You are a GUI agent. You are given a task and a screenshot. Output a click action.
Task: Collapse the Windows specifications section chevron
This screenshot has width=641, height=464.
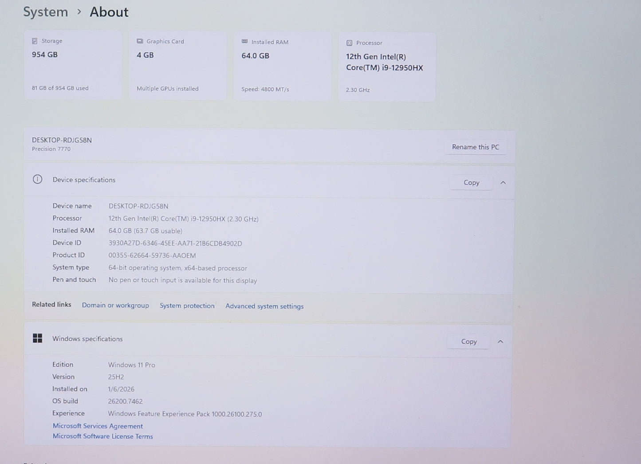tap(500, 341)
